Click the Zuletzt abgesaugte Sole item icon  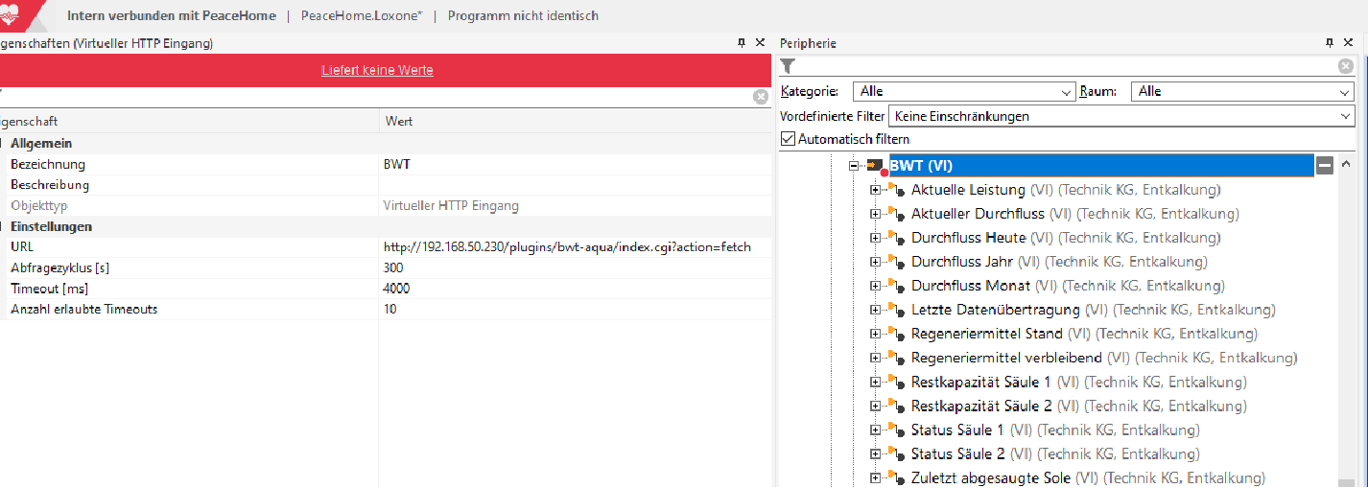896,477
